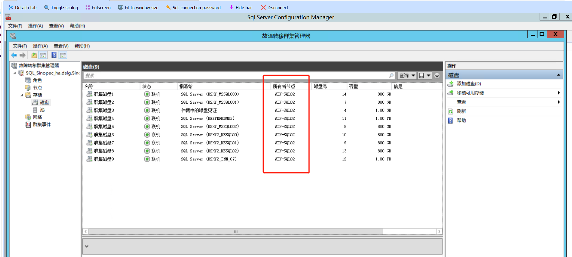Click the 角色 roles icon in the tree
Screen dimensions: 572x257
(x=28, y=80)
